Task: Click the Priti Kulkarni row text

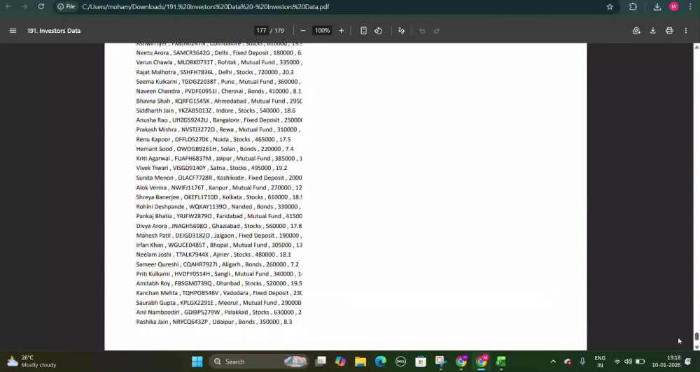Action: pyautogui.click(x=219, y=274)
